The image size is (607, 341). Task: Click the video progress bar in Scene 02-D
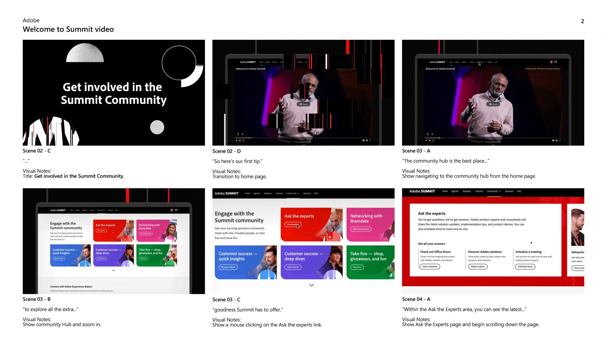303,138
